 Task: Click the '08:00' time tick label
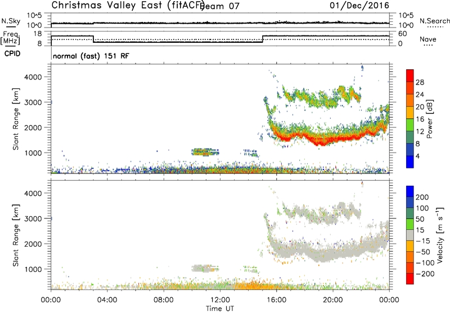164,300
